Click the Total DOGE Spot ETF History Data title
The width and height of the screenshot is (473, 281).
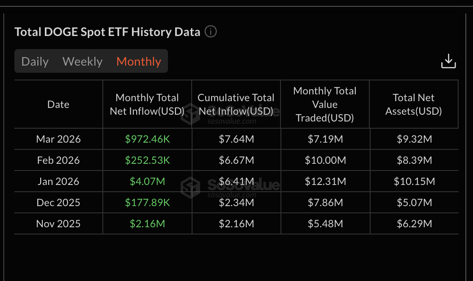pos(107,32)
